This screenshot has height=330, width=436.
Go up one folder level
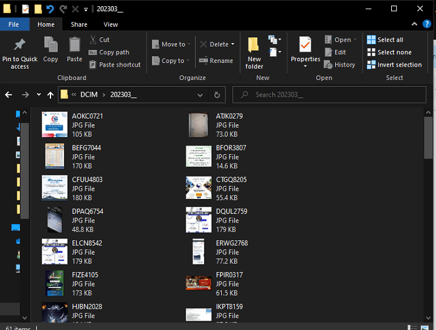[50, 95]
